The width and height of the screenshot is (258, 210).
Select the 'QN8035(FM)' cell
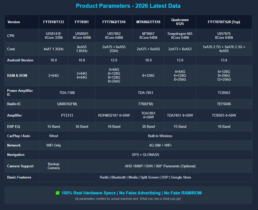(x=67, y=104)
